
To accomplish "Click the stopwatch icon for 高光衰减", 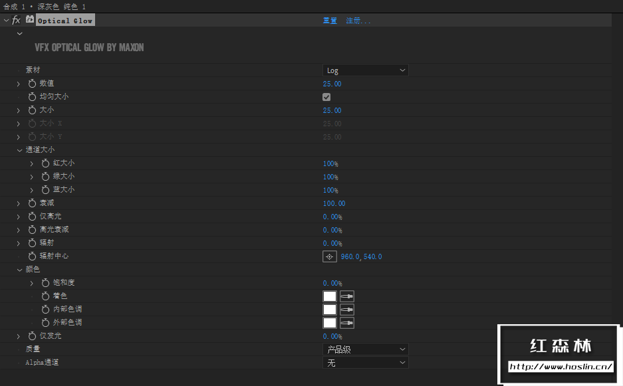I will (x=31, y=229).
